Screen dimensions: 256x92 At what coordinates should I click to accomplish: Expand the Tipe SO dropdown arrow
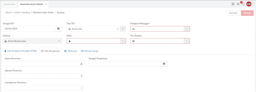point(123,29)
